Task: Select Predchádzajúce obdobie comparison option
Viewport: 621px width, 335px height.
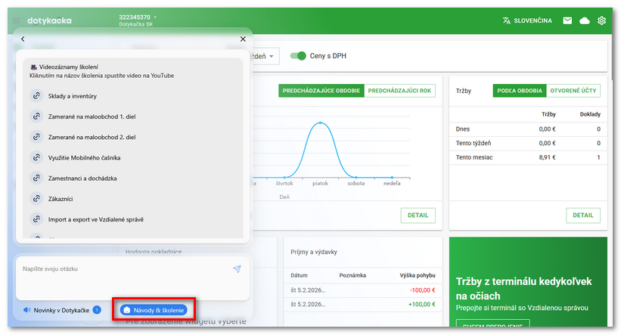Action: 321,91
